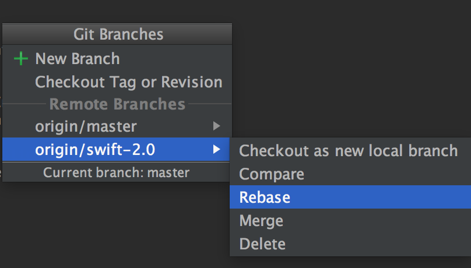The width and height of the screenshot is (471, 268).
Task: Click the Remote Branches section label
Action: (x=117, y=104)
